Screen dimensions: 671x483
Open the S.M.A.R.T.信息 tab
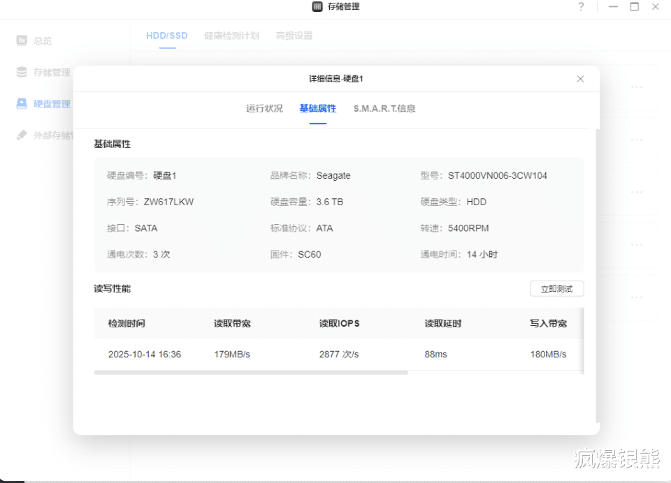coord(384,109)
